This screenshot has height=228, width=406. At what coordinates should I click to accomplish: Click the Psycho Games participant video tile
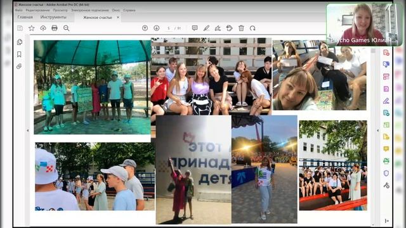coord(364,25)
